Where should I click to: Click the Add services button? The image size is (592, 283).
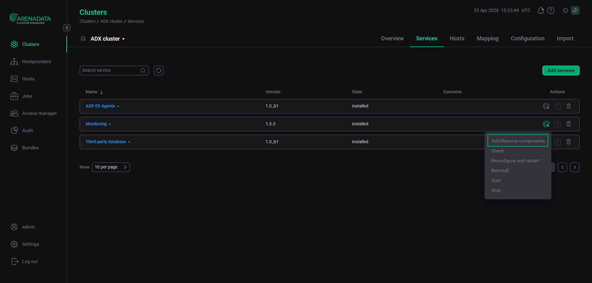[x=561, y=71]
